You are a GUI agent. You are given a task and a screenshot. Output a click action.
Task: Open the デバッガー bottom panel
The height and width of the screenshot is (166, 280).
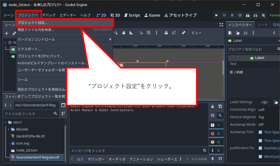tap(96, 159)
